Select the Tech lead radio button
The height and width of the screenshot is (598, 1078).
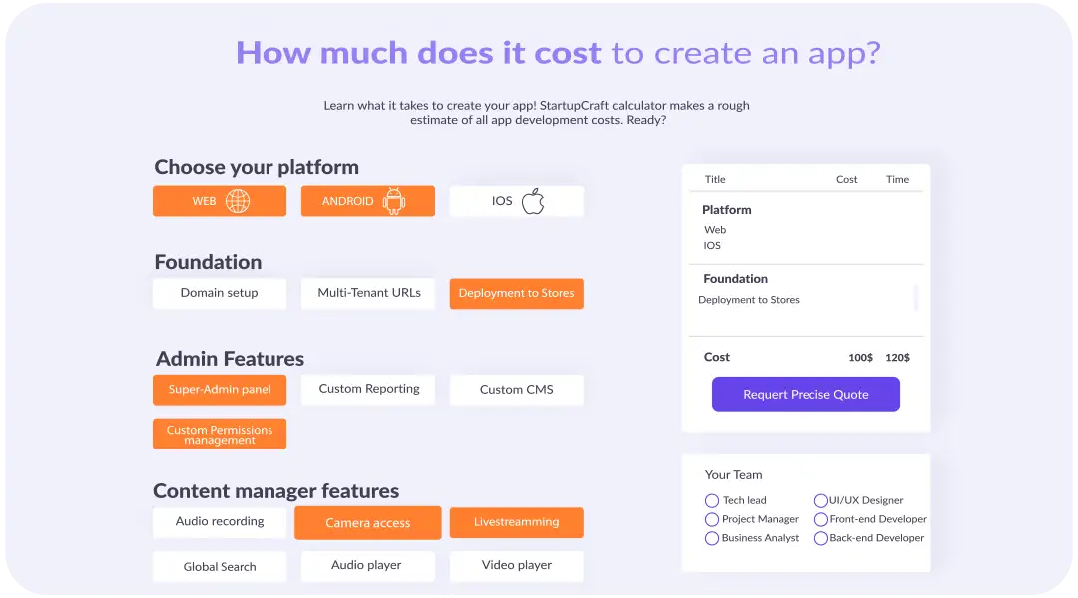(712, 501)
